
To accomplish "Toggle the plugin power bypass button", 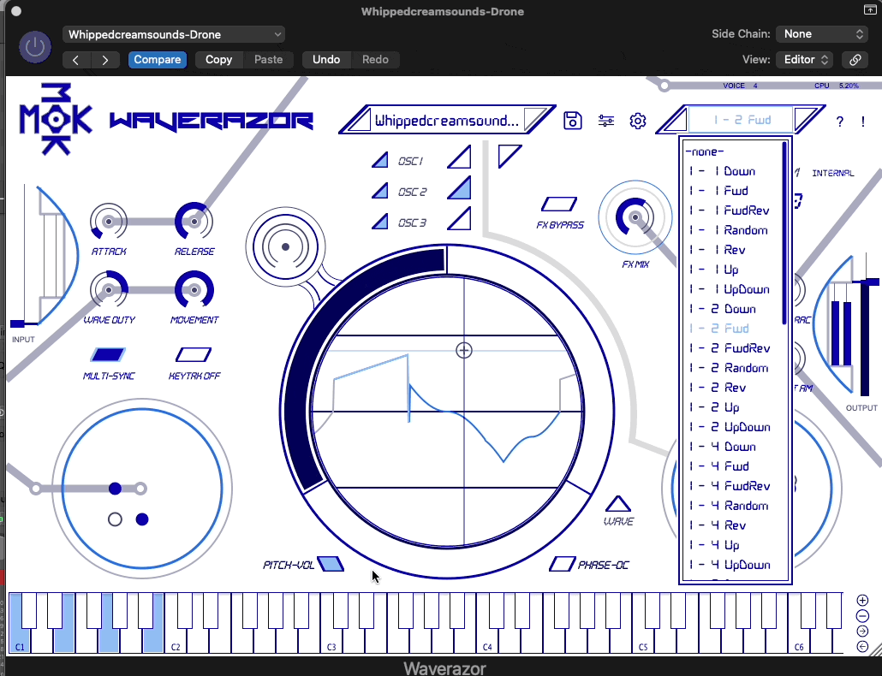I will (x=35, y=47).
